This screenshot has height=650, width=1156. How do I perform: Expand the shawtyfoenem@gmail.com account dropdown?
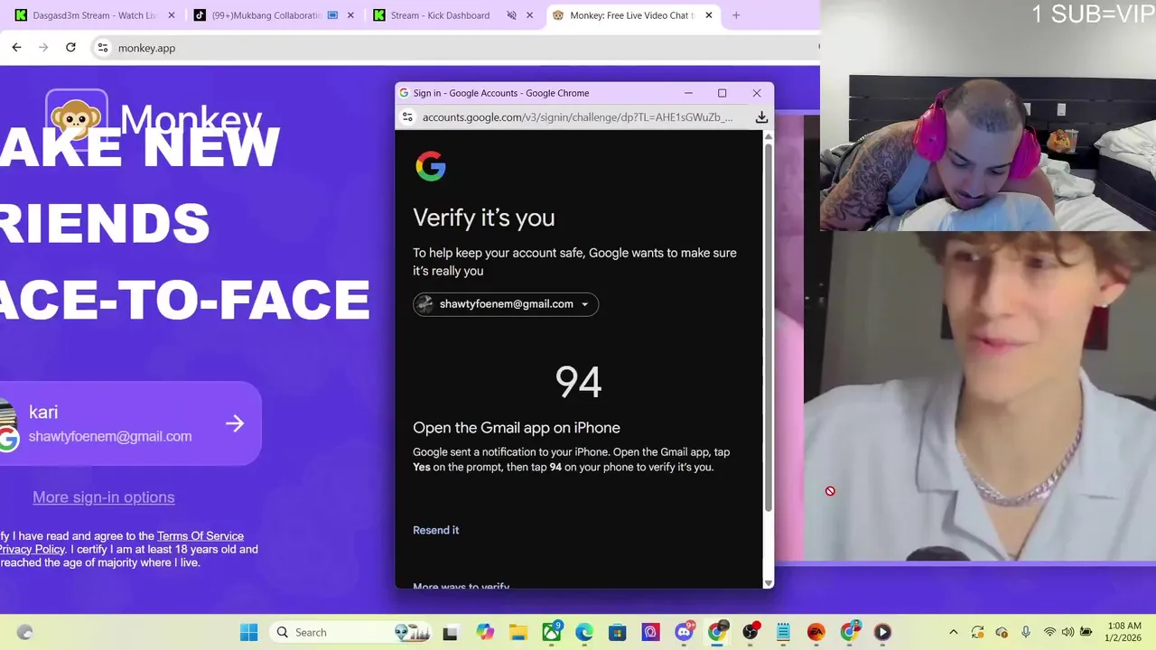point(506,304)
